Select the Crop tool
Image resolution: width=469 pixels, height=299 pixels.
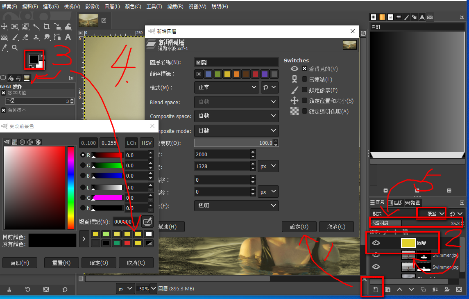coord(47,27)
